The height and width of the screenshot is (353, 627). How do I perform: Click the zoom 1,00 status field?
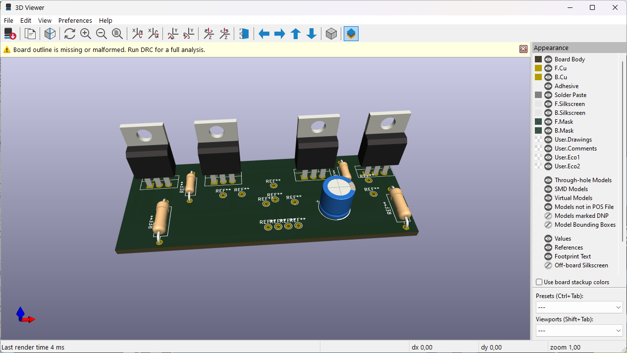click(566, 347)
